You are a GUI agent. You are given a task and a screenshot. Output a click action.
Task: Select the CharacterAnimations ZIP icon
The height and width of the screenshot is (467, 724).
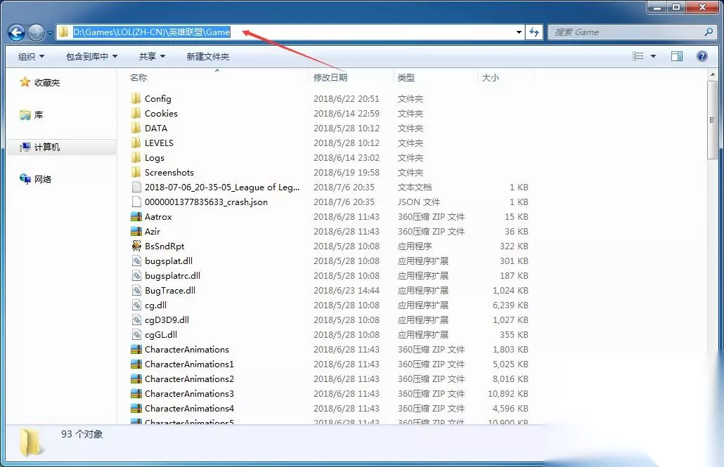(136, 349)
